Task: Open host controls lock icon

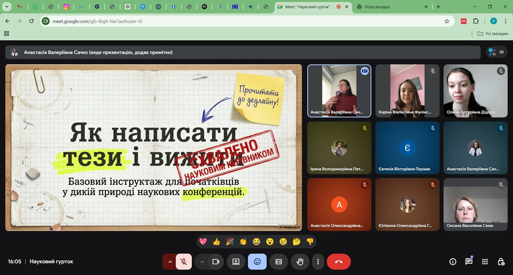Action: coord(501,262)
